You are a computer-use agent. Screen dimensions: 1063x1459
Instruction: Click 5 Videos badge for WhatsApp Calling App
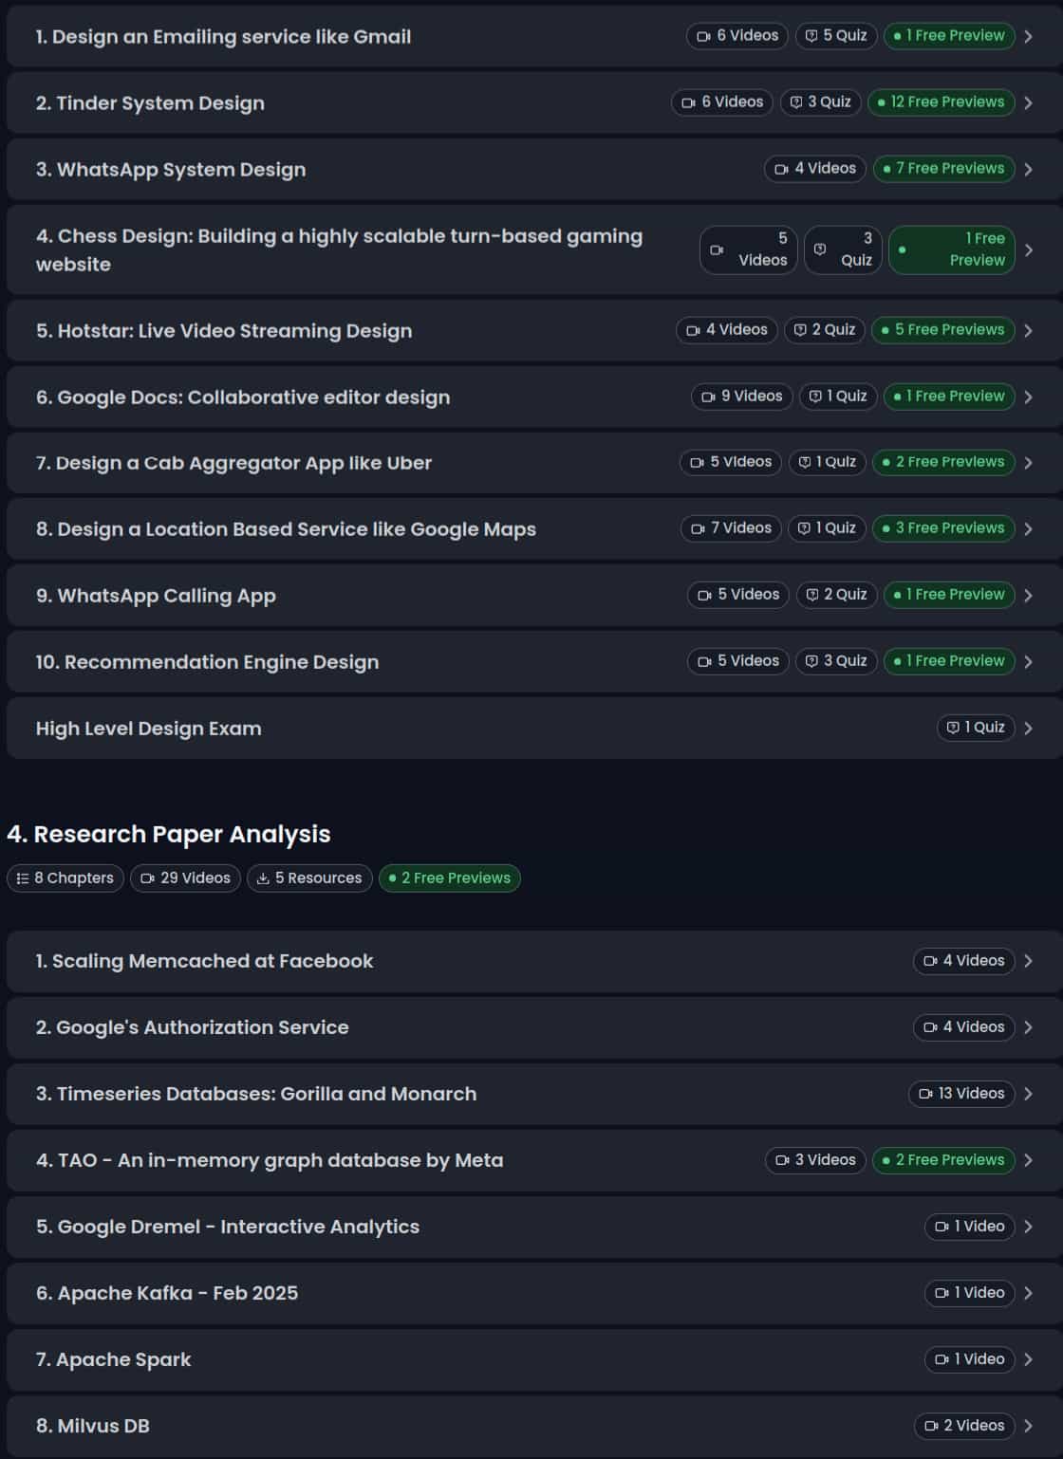coord(738,595)
